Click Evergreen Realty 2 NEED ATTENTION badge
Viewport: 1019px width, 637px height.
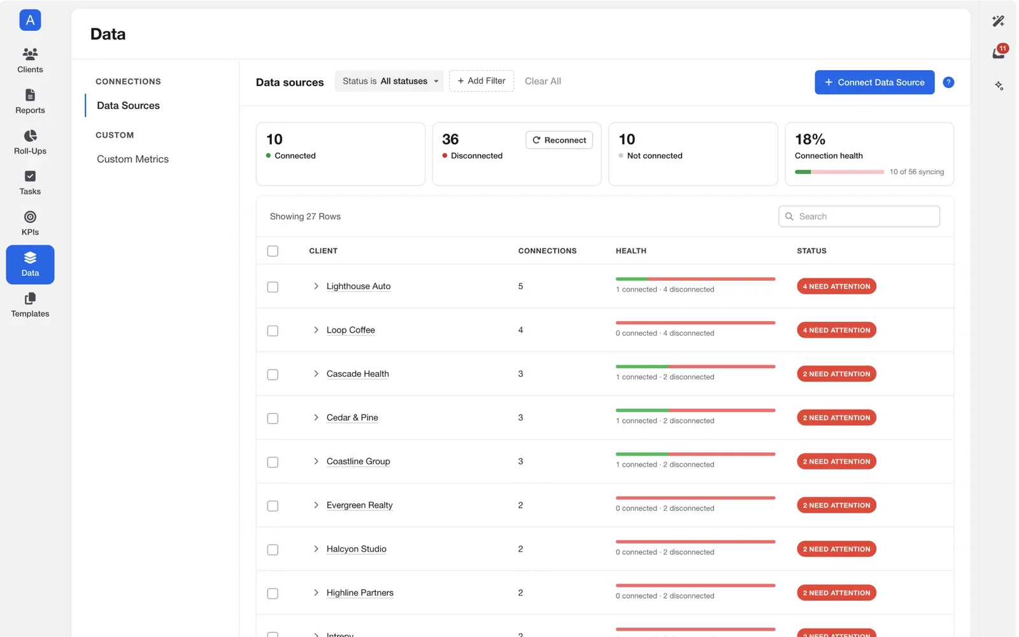point(836,505)
